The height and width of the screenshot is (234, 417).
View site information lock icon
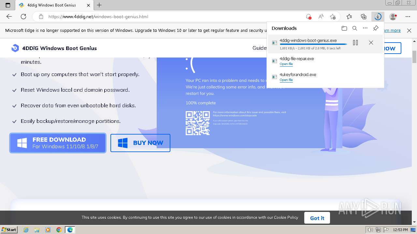(x=41, y=17)
